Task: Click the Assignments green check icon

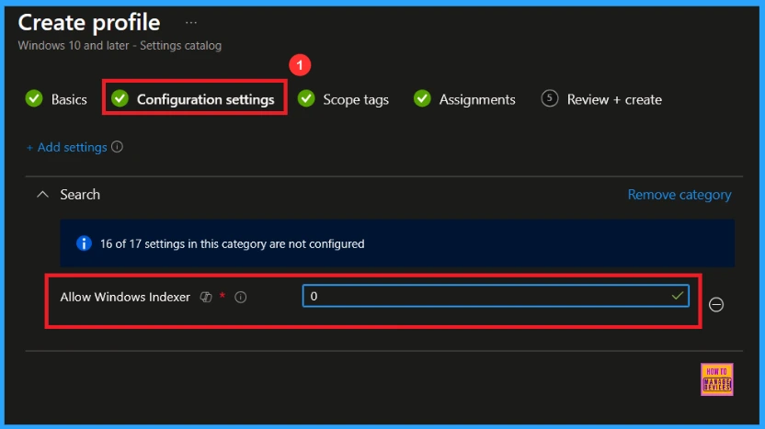Action: tap(422, 98)
